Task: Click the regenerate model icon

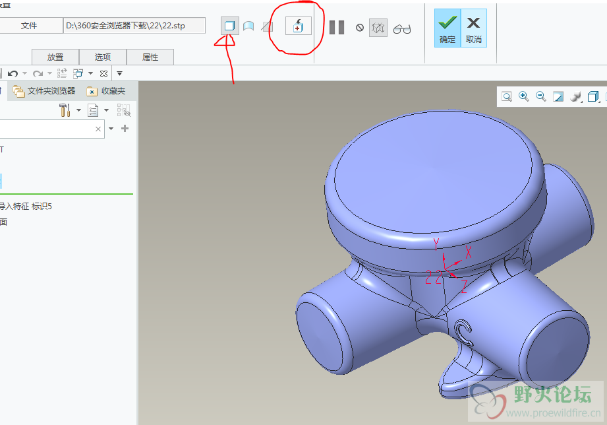Action: coord(62,73)
